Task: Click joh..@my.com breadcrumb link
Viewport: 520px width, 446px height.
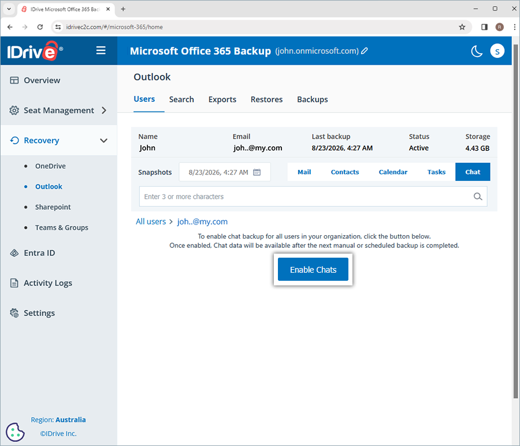Action: tap(202, 221)
